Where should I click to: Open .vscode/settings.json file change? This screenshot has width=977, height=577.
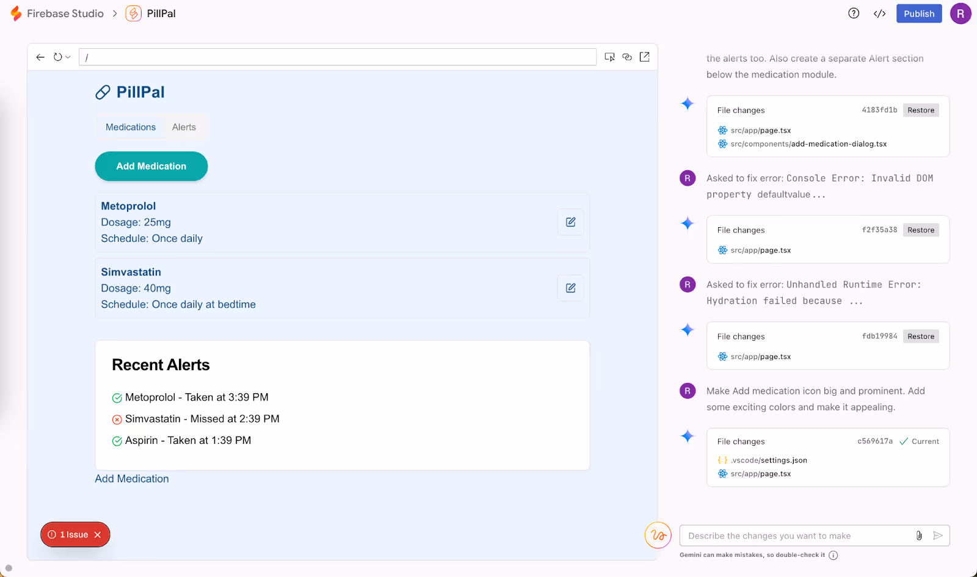pos(763,460)
